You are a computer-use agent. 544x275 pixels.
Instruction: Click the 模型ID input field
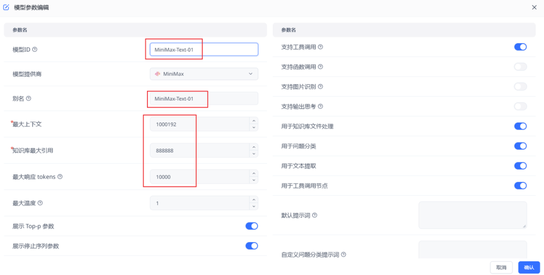pos(204,49)
